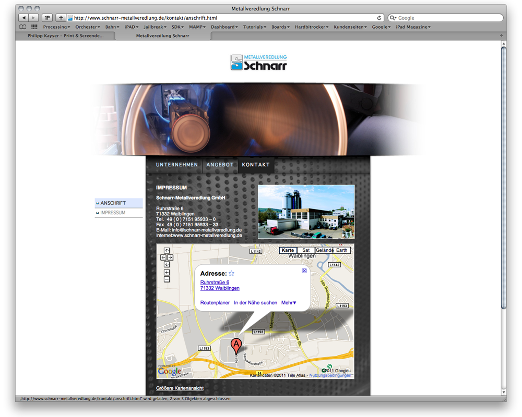522x417 pixels.
Task: Click the scrollbar down arrow
Action: click(504, 393)
